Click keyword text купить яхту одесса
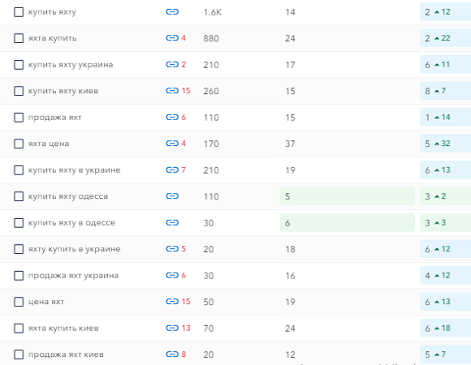This screenshot has width=471, height=365. point(68,196)
